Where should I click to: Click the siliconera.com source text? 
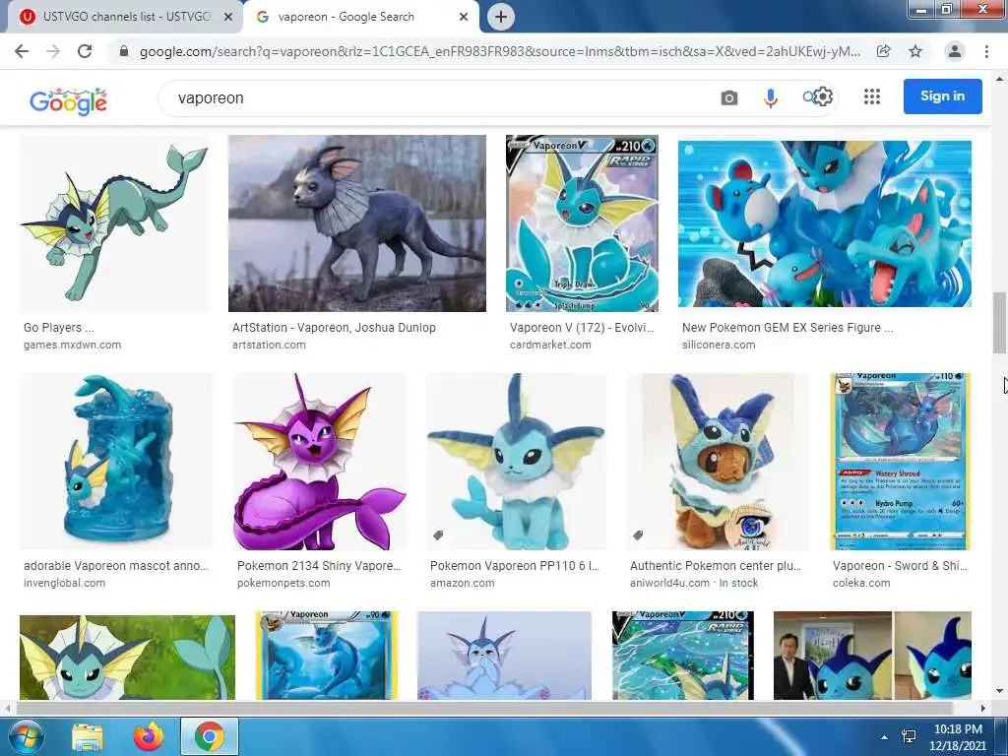click(719, 345)
